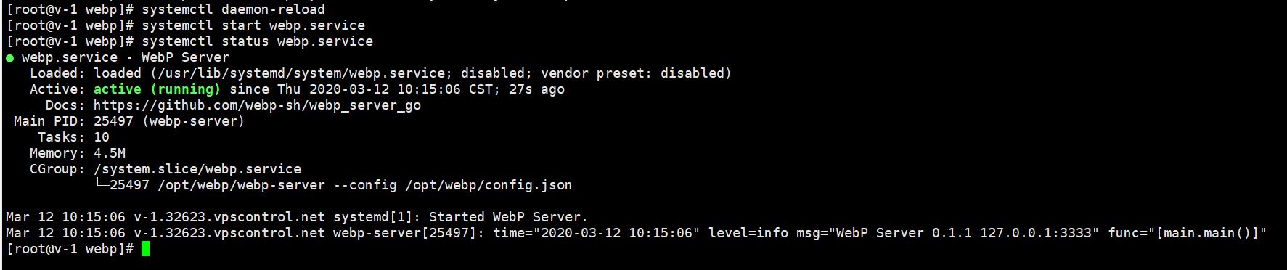Click the 'systemctl start webp.service' command
This screenshot has width=1287, height=270.
click(253, 25)
